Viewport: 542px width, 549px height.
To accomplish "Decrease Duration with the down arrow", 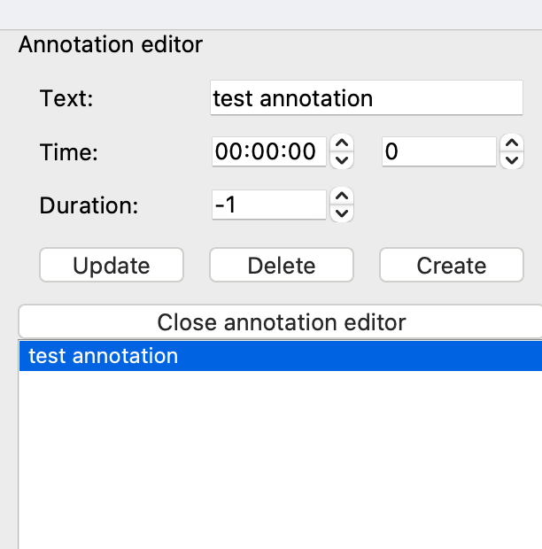I will click(342, 214).
